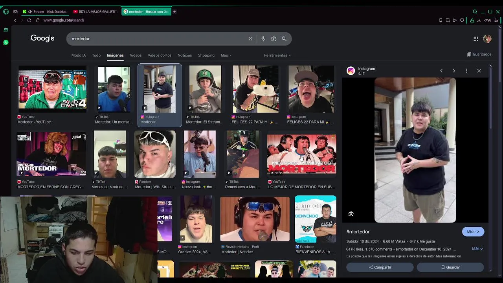Close the image preview panel

[x=479, y=71]
